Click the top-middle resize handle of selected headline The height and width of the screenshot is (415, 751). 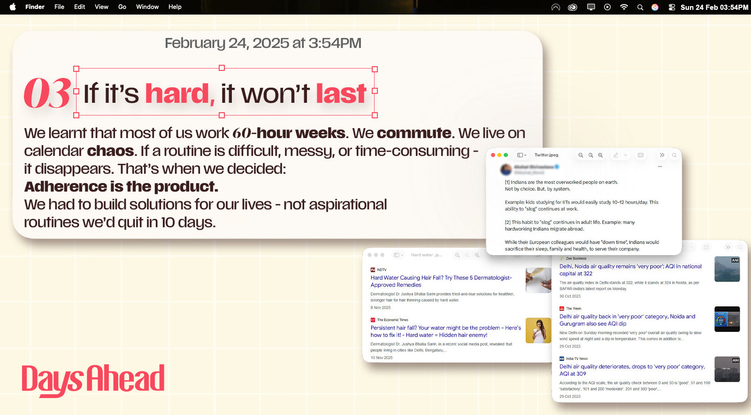222,68
